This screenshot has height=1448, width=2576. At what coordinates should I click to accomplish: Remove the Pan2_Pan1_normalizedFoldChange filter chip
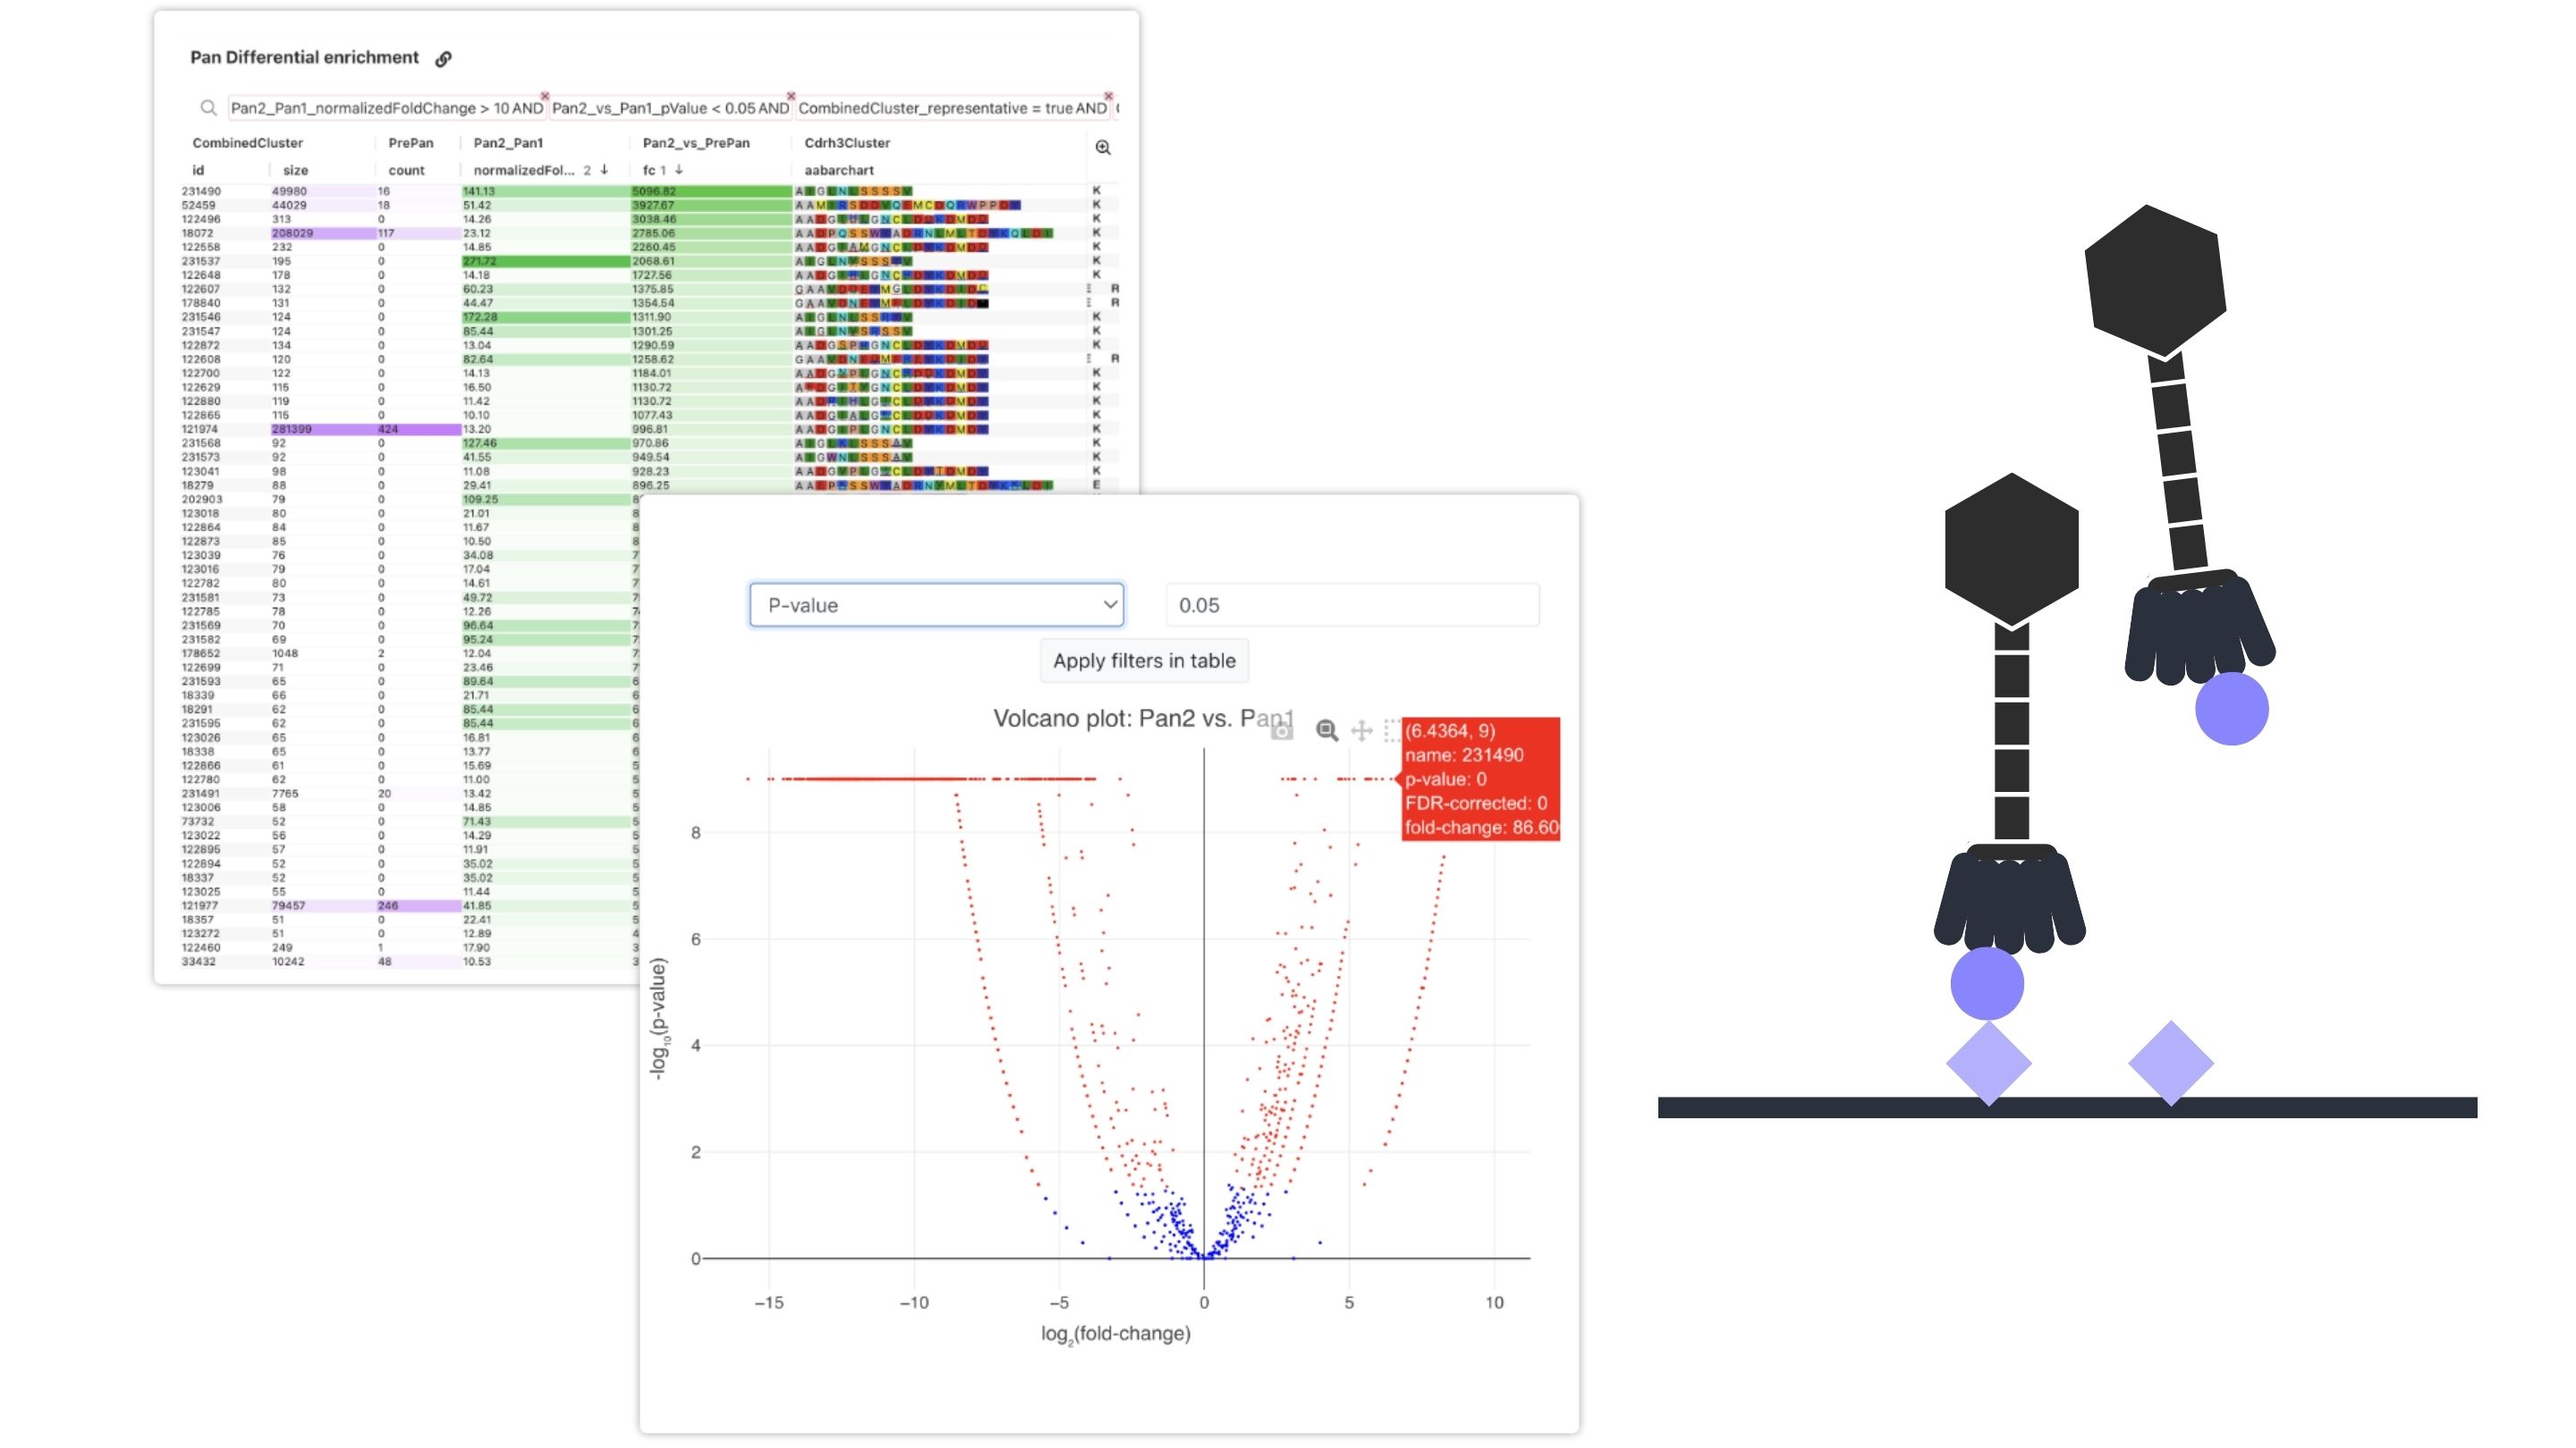(545, 96)
